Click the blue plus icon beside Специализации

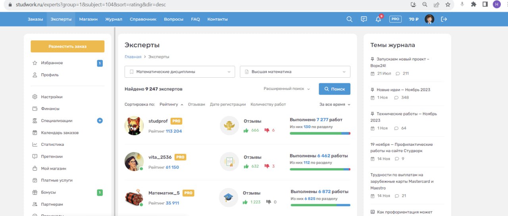tap(100, 120)
